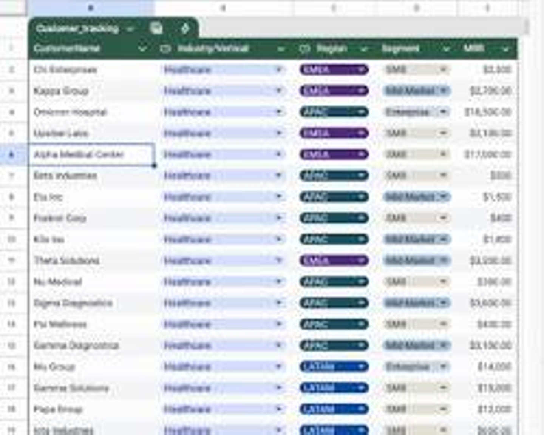Screen dimensions: 544x435
Task: Open SMB segment chip for Foxtrot Corp
Action: [416, 218]
